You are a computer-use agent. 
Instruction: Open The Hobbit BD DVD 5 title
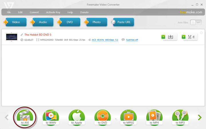click(x=38, y=35)
